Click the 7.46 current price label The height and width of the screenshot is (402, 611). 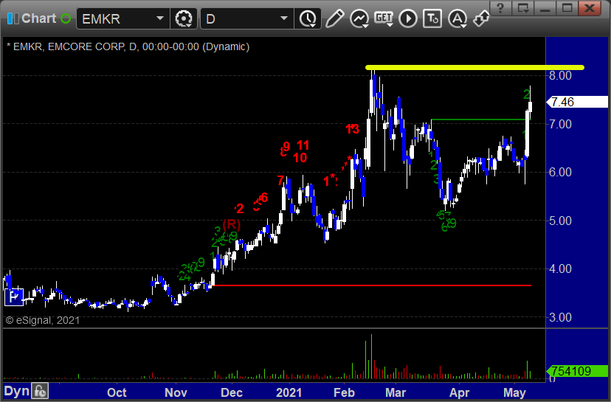[x=577, y=102]
